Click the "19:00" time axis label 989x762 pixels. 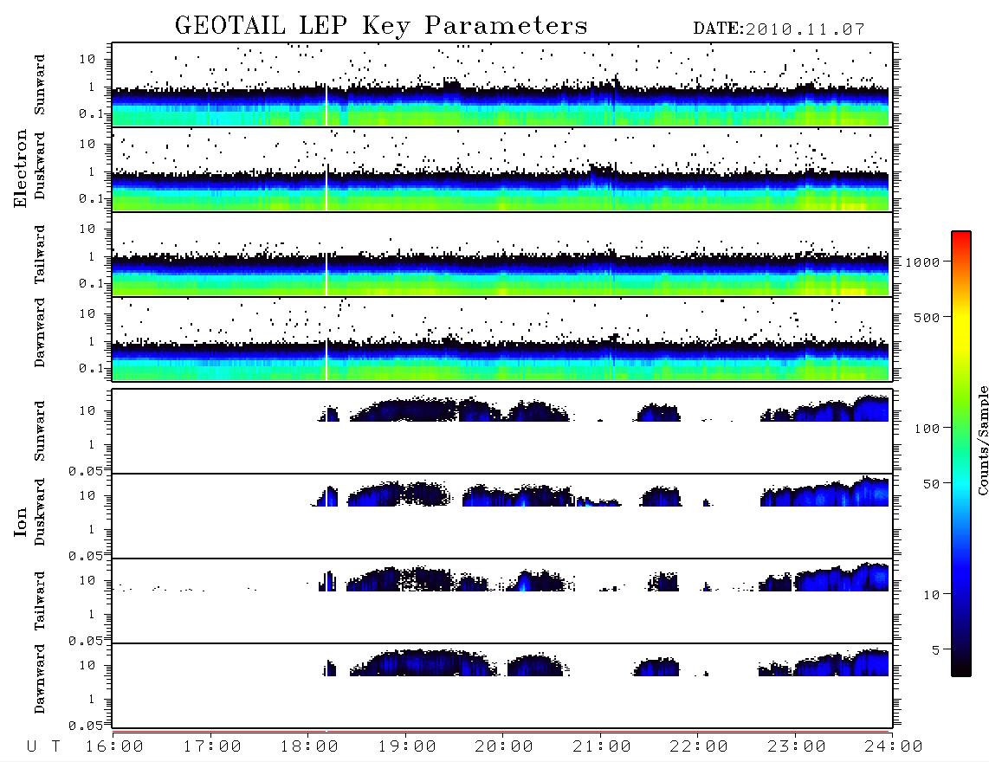(x=407, y=747)
